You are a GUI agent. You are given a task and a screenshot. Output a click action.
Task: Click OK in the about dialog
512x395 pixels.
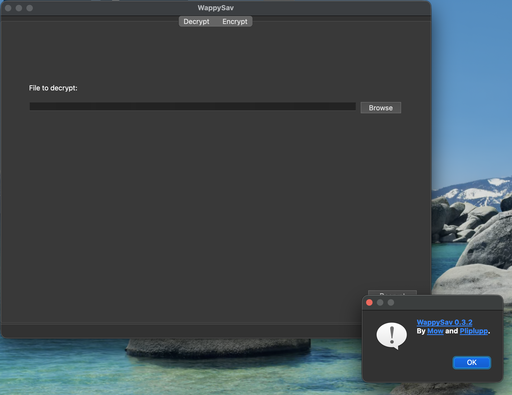(472, 362)
